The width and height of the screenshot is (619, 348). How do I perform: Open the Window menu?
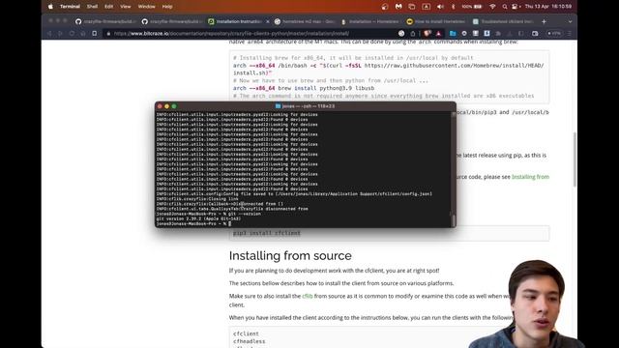(x=146, y=7)
